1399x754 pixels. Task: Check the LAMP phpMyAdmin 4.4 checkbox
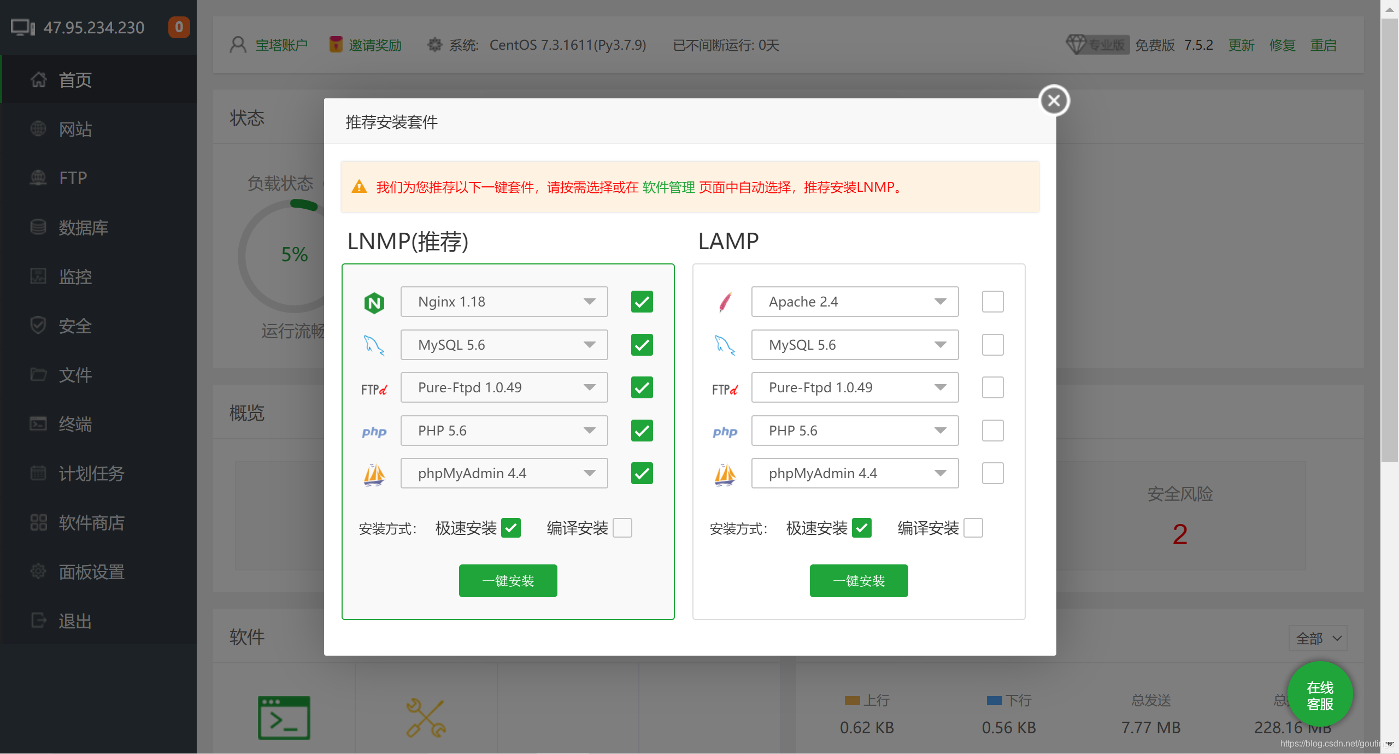pyautogui.click(x=993, y=473)
